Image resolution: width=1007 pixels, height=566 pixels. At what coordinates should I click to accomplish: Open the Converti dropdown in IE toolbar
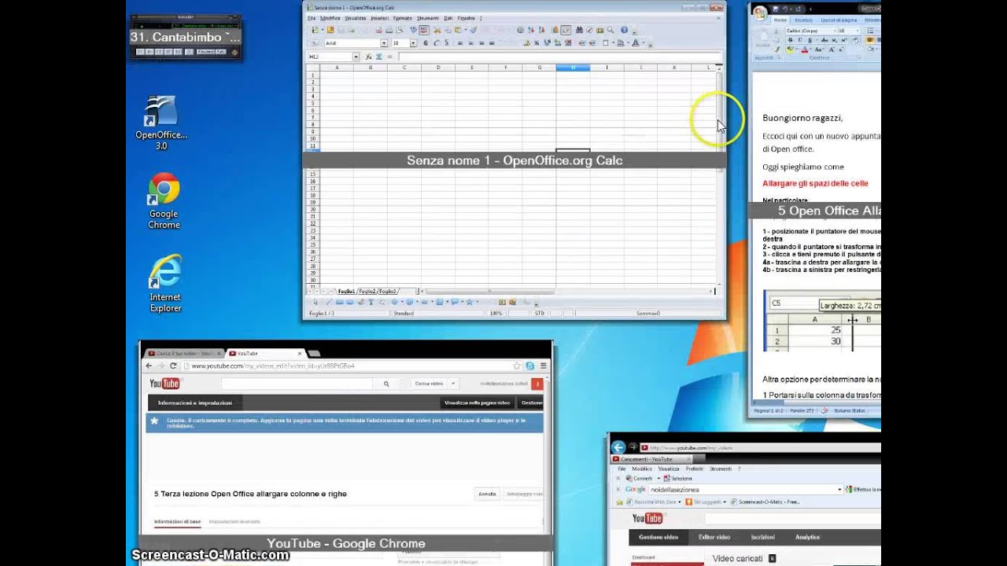(658, 478)
